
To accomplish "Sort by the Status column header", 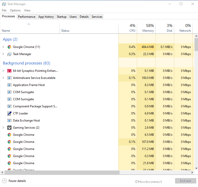I will (x=89, y=28).
